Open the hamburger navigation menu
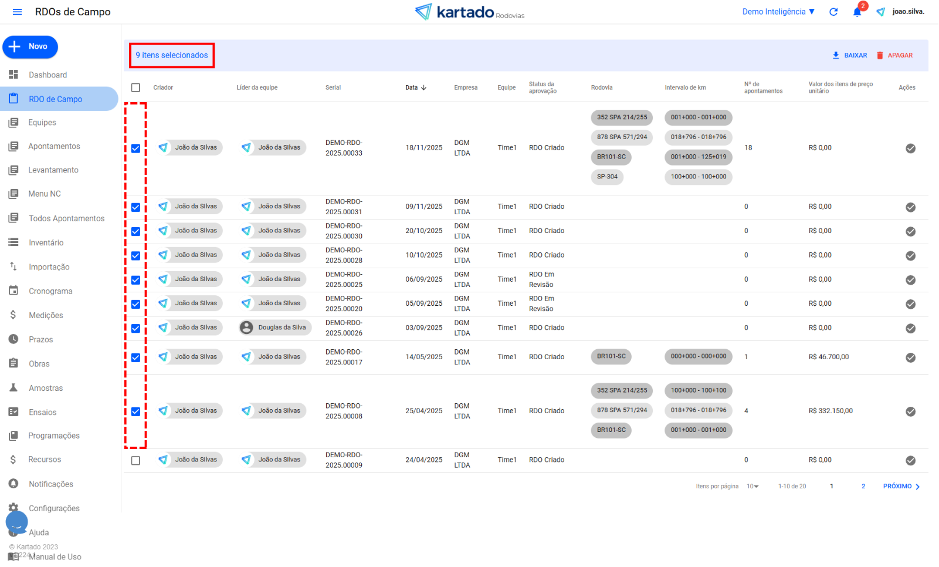Viewport: 939px width, 567px height. [x=17, y=12]
